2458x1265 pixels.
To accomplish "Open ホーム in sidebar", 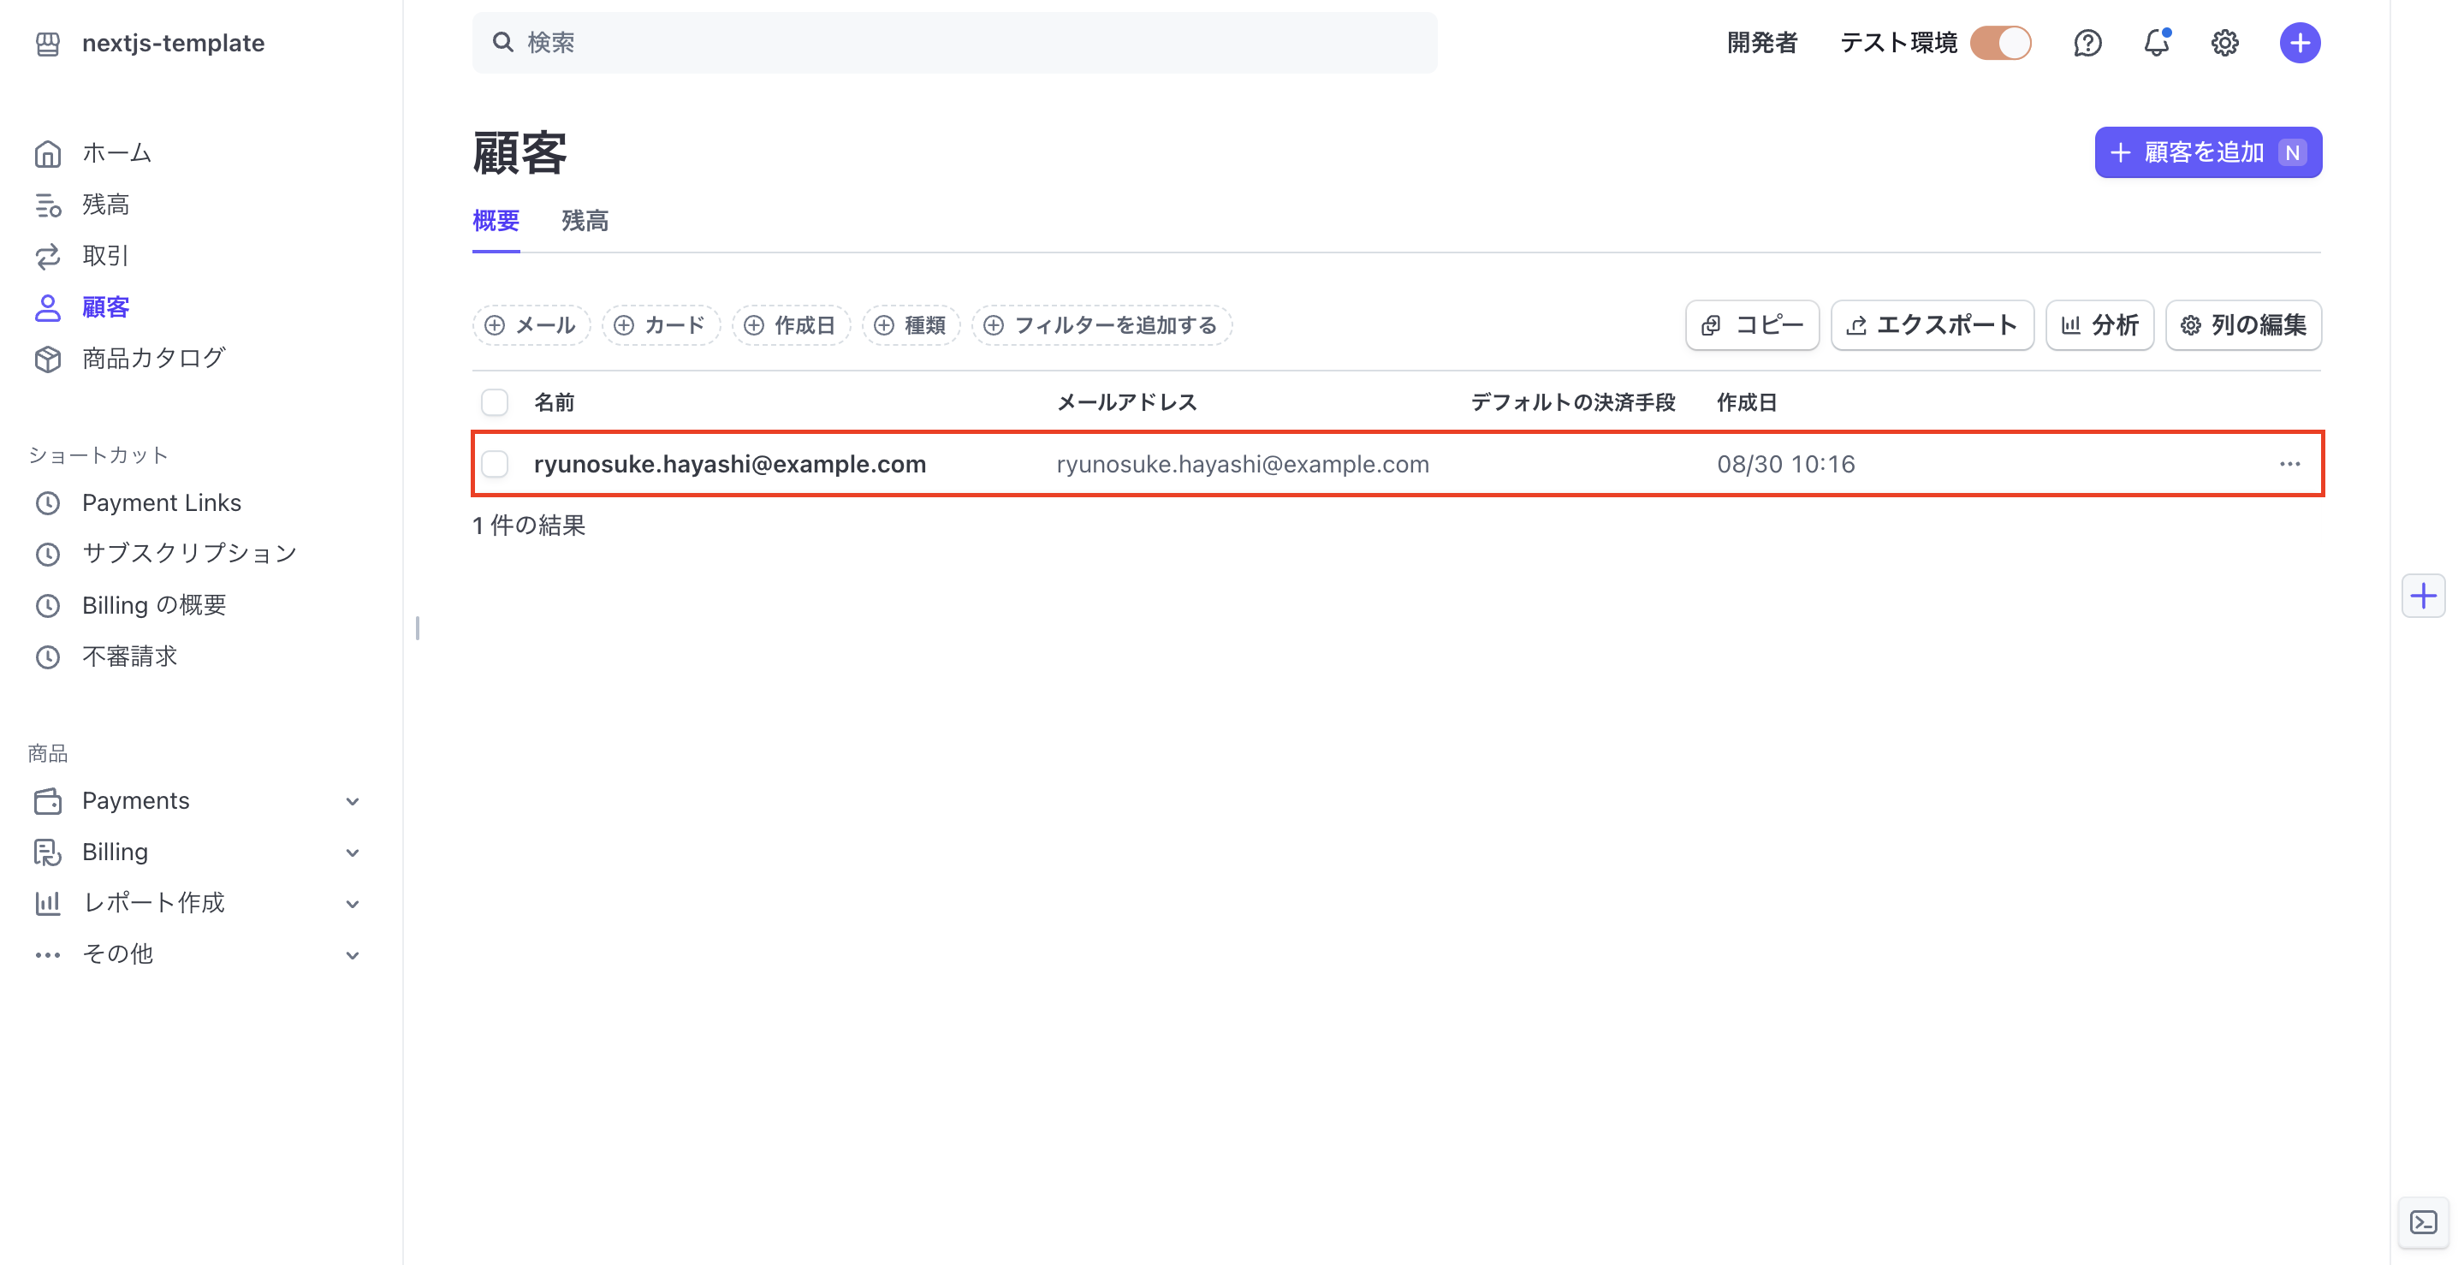I will pyautogui.click(x=116, y=152).
